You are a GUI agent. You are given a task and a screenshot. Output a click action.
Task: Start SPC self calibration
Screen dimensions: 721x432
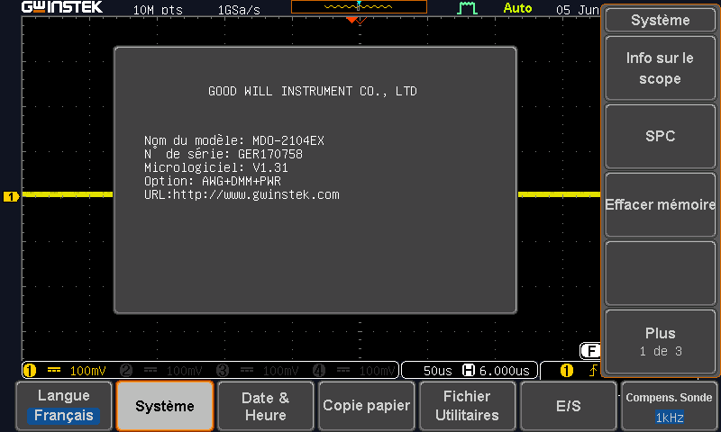(x=660, y=136)
